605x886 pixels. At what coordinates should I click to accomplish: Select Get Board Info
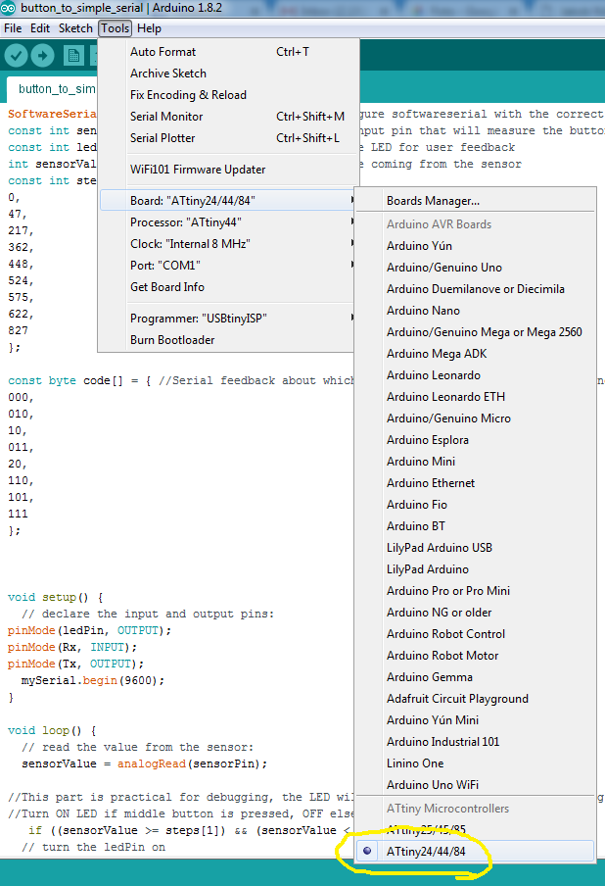226,286
